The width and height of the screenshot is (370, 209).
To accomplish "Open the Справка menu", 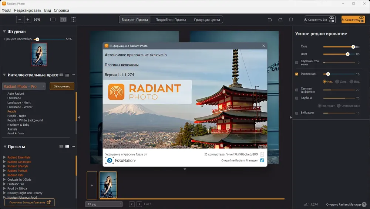I will click(61, 10).
